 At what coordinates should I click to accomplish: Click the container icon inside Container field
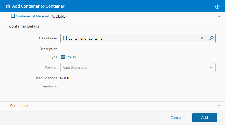pos(65,38)
